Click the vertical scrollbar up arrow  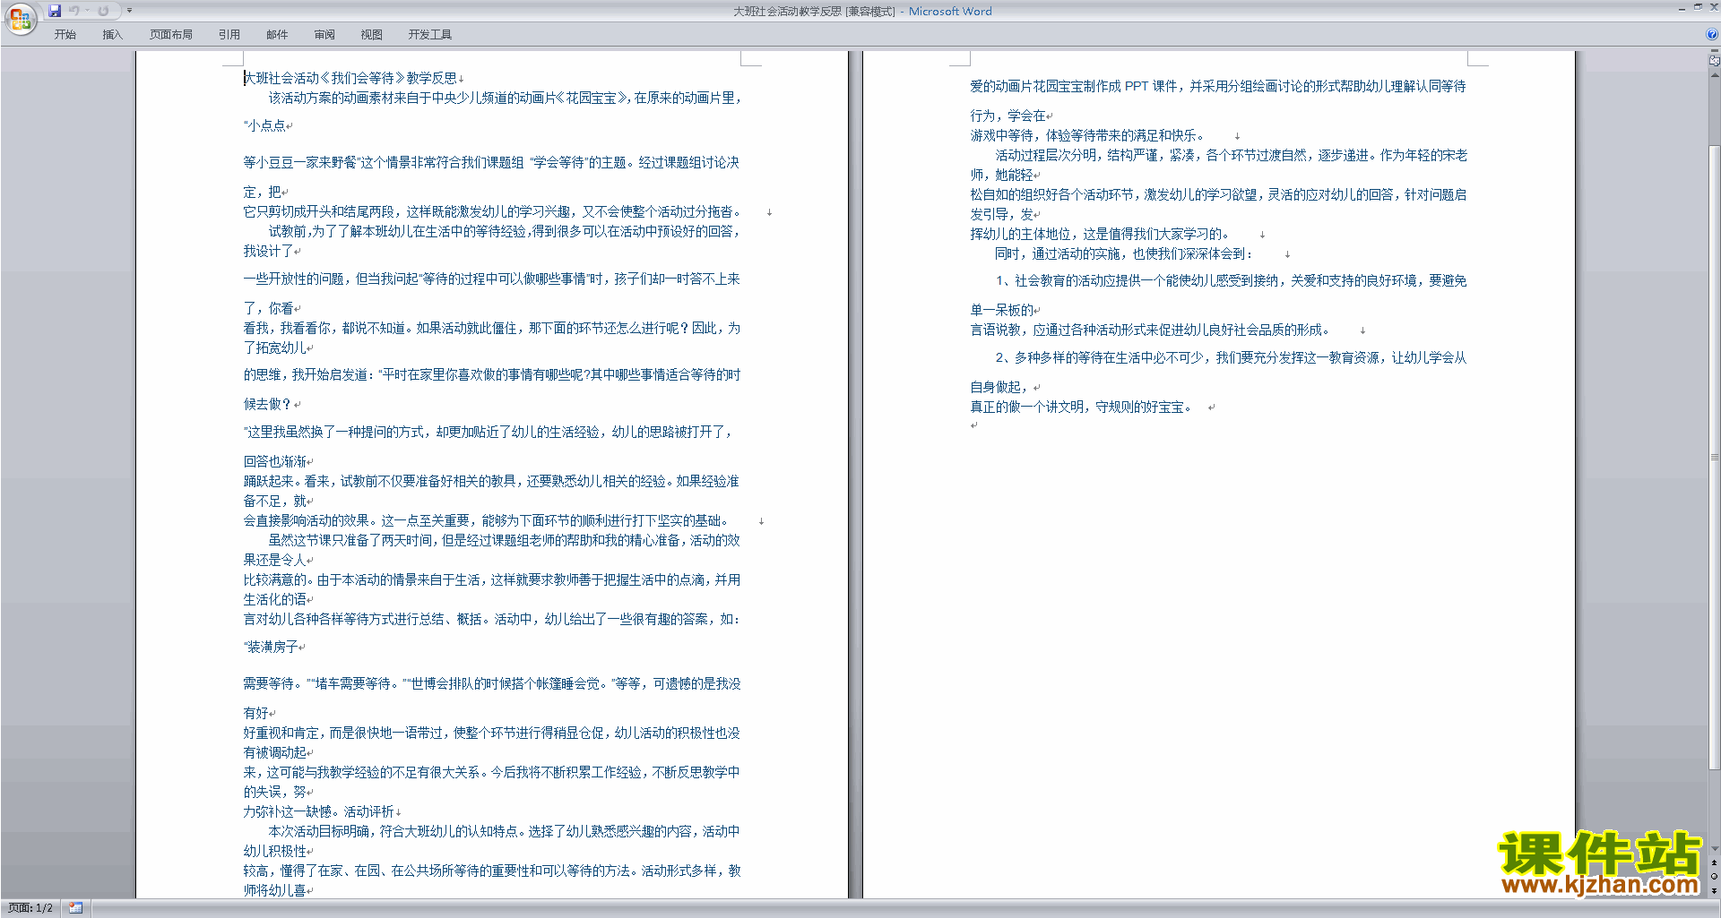[1714, 74]
